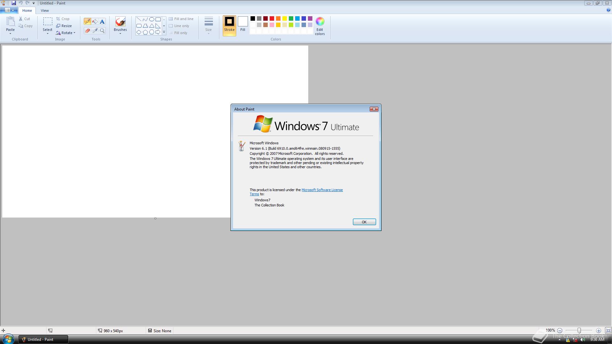Select the Fill with color bucket tool
This screenshot has width=612, height=344.
(x=95, y=21)
